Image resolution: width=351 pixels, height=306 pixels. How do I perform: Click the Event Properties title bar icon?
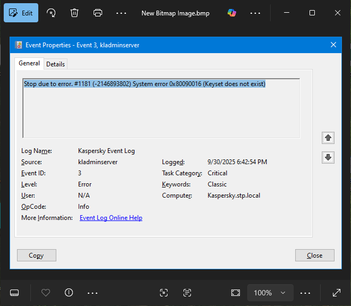[x=19, y=45]
